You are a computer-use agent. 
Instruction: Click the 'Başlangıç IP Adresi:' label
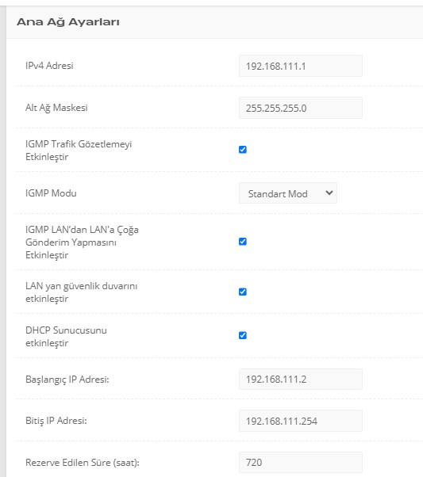click(x=67, y=380)
